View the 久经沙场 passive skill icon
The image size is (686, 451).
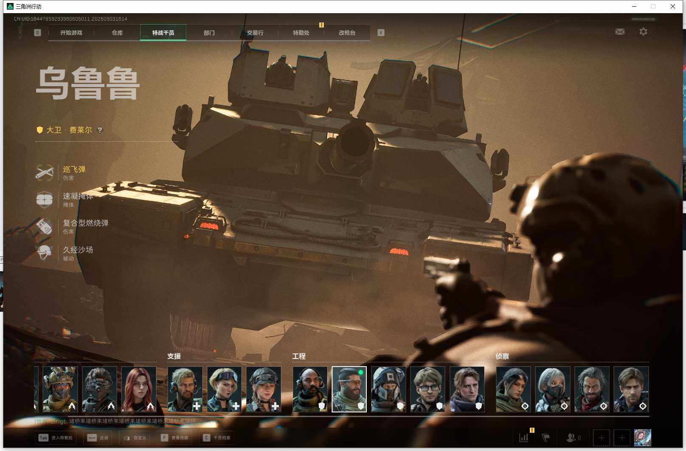(x=45, y=253)
